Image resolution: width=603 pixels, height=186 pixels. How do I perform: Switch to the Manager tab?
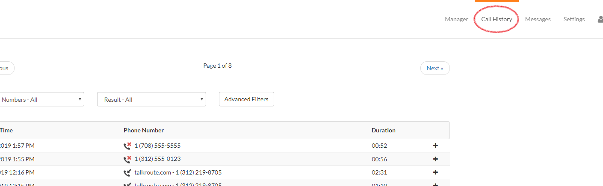pos(456,19)
